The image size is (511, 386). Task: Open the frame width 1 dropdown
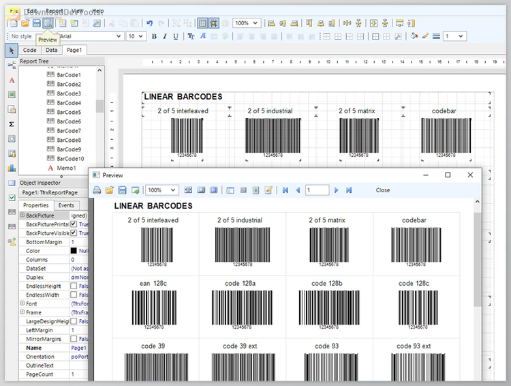click(461, 36)
